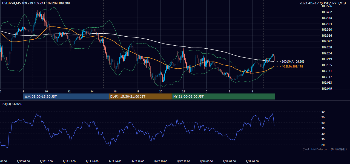Click the hour 4 tick under price chart
The height and width of the screenshot is (164, 350).
[252, 91]
